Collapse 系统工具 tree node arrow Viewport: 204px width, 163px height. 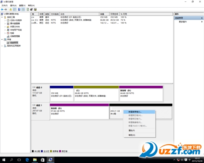2,17
